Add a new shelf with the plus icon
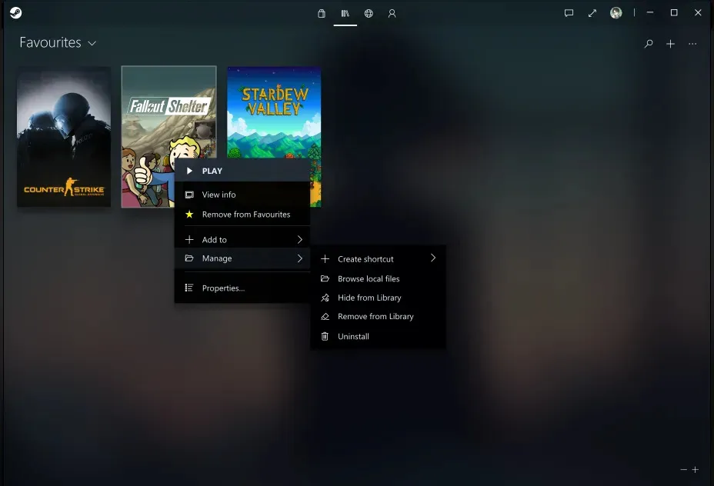The height and width of the screenshot is (486, 714). [670, 44]
